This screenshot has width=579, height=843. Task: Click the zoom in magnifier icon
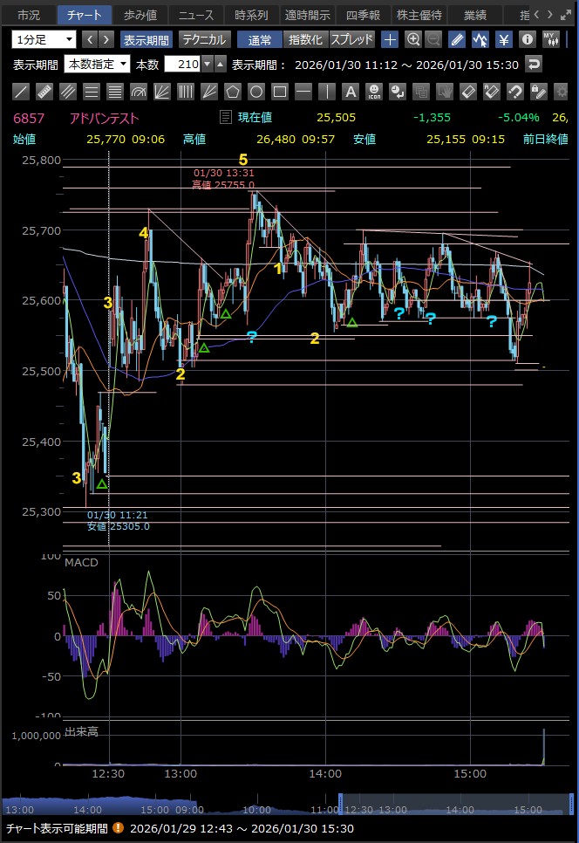click(413, 39)
